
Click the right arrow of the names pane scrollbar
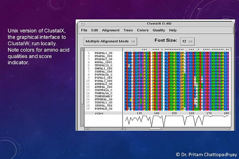click(121, 129)
